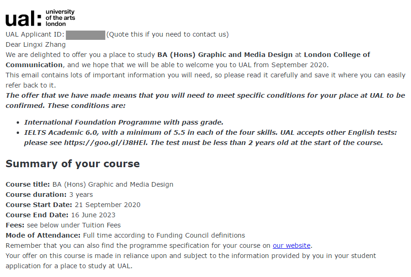Click bold 'London College of Communication' text
Viewport: 411px width, 277px height.
coord(337,55)
